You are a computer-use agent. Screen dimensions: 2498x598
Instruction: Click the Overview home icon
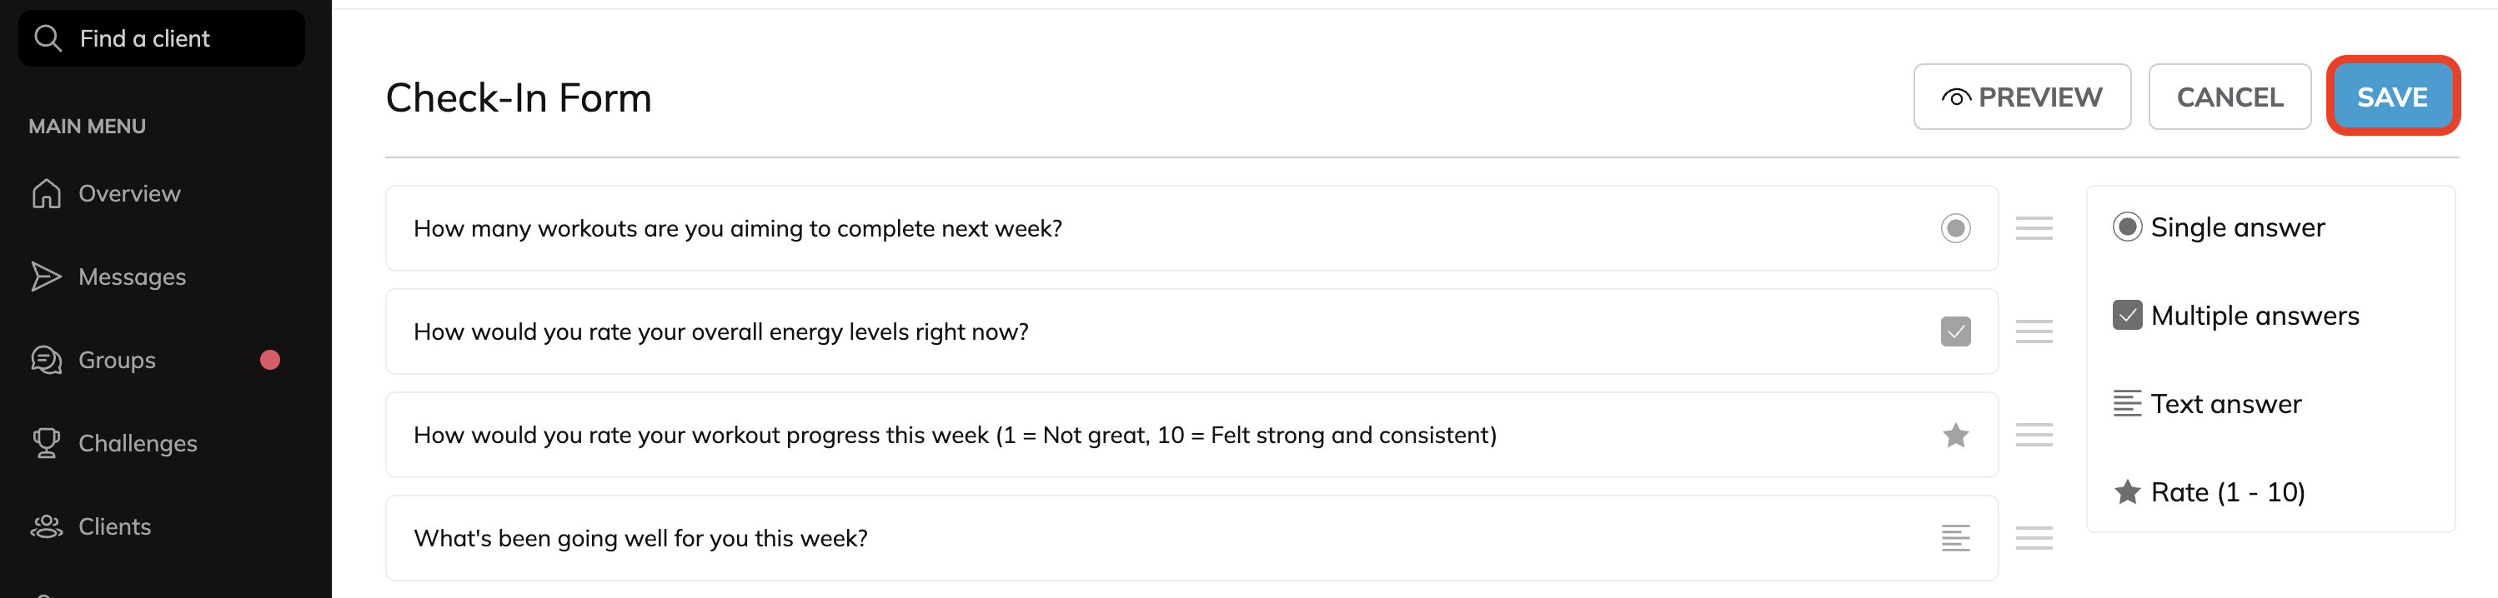coord(46,194)
